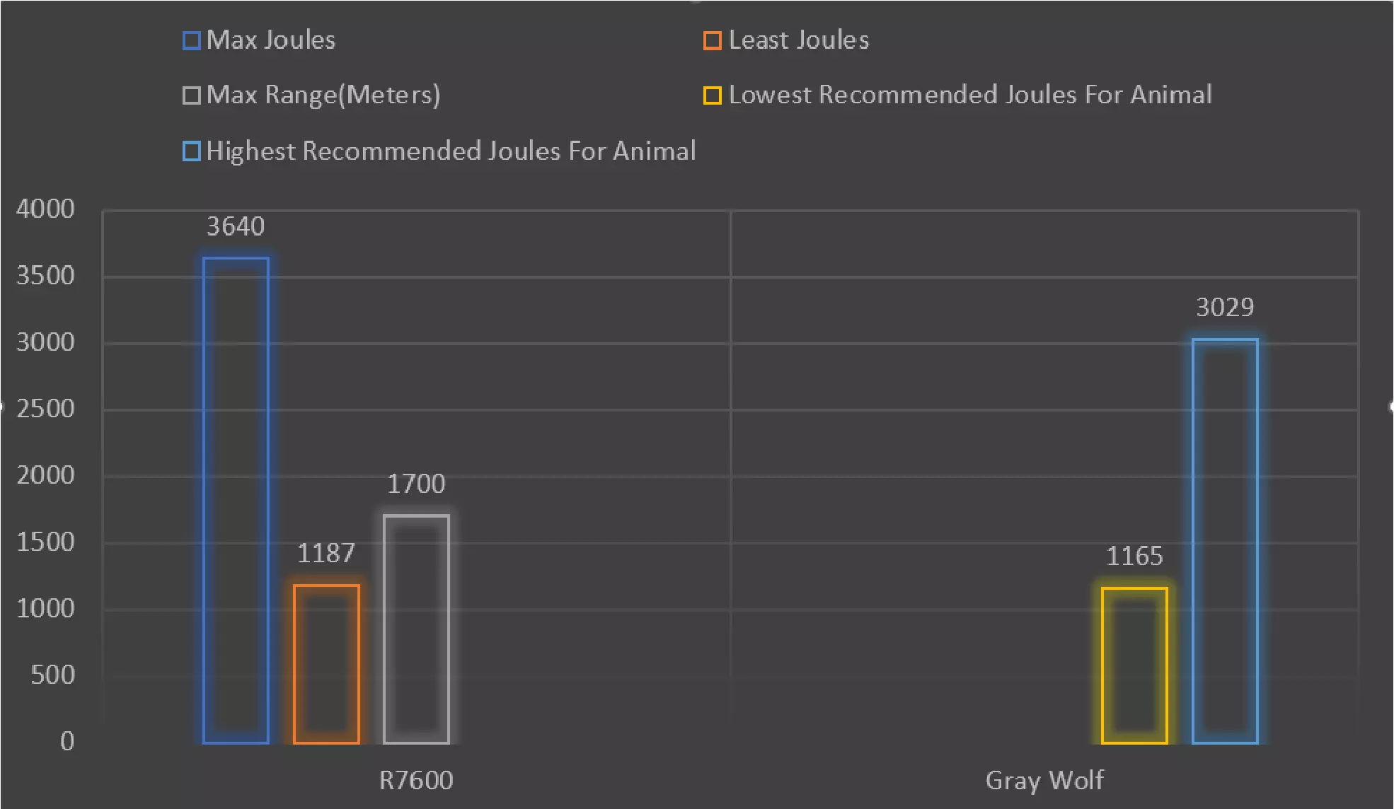Select the gray Max Range bar
The width and height of the screenshot is (1394, 809).
(x=416, y=629)
